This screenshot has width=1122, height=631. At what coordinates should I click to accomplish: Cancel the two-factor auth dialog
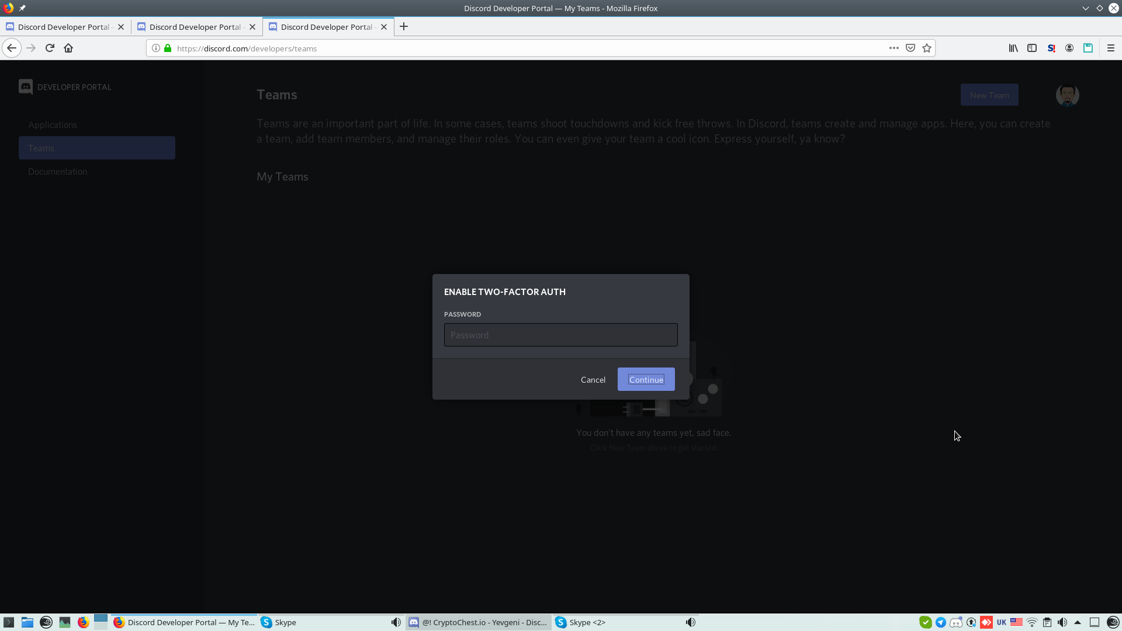(x=593, y=380)
